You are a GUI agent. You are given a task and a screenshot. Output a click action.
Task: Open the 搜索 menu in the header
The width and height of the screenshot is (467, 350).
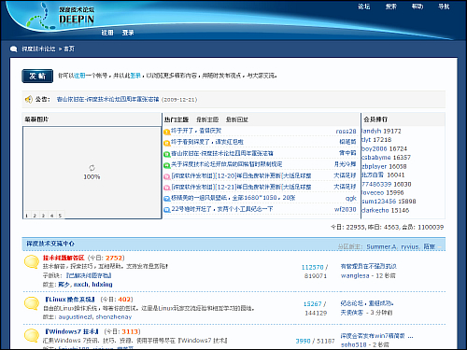tap(391, 7)
